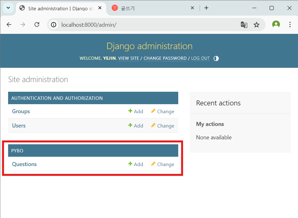Click LOG OUT in the header
Viewport: 298px width, 218px height.
[200, 58]
